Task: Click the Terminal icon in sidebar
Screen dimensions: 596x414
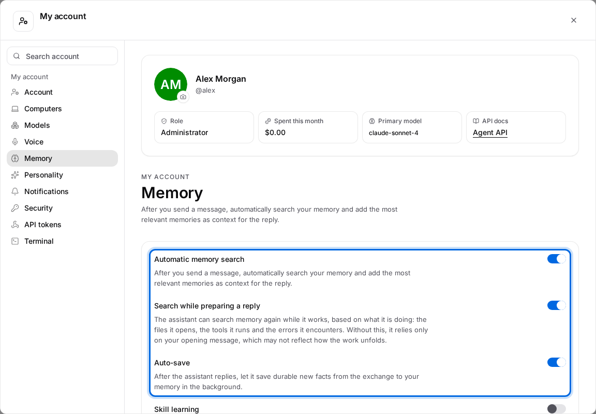Action: (x=15, y=241)
